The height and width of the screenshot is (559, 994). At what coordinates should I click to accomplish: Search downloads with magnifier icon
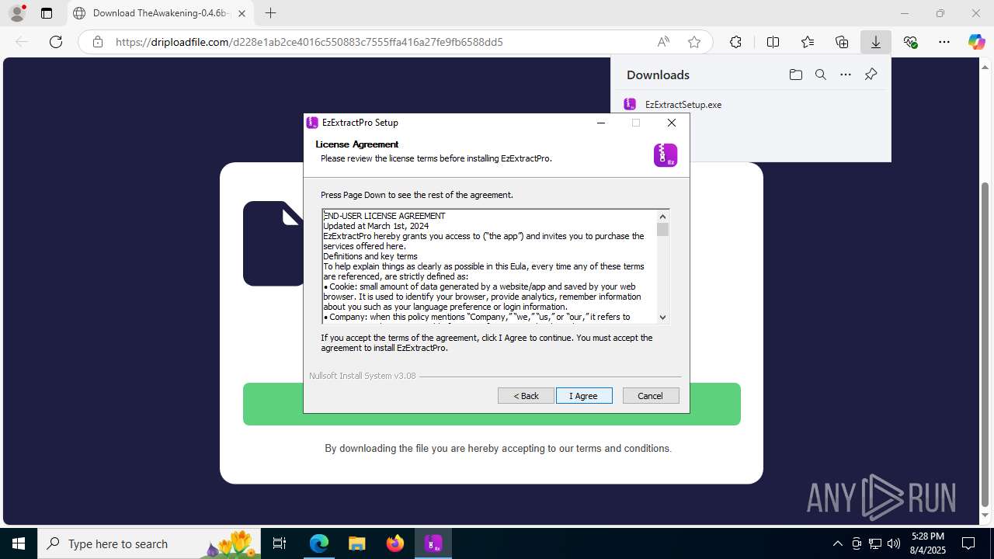pos(820,75)
